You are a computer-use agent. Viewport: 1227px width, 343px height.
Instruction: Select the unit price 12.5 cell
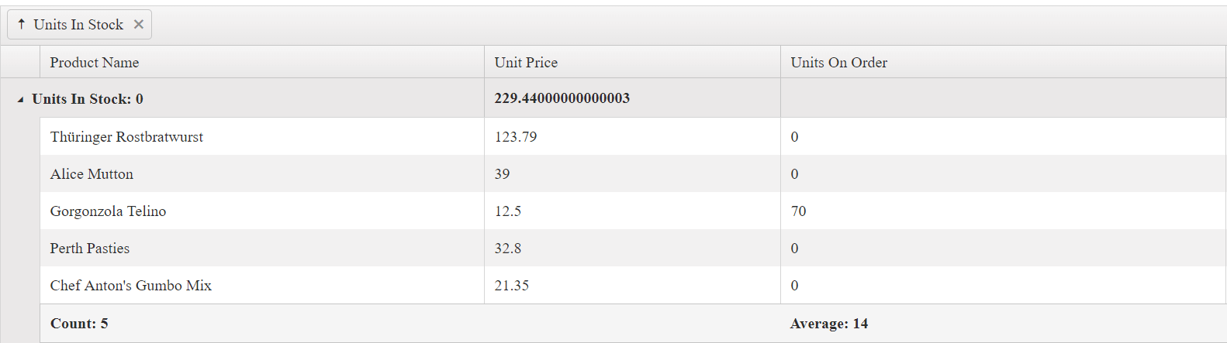point(508,211)
